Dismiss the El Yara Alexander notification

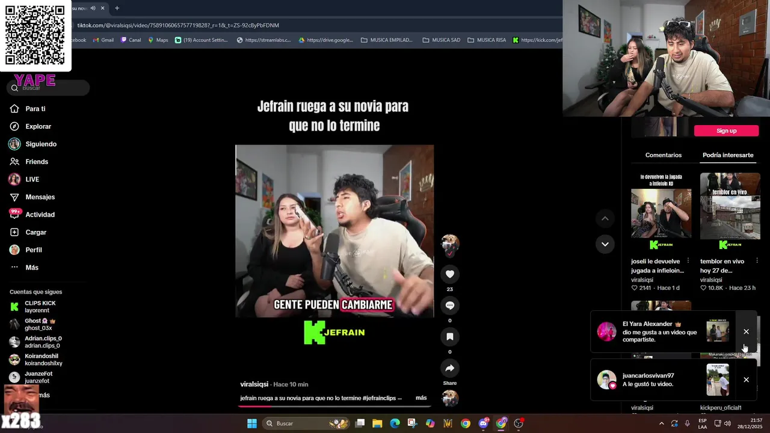coord(746,331)
